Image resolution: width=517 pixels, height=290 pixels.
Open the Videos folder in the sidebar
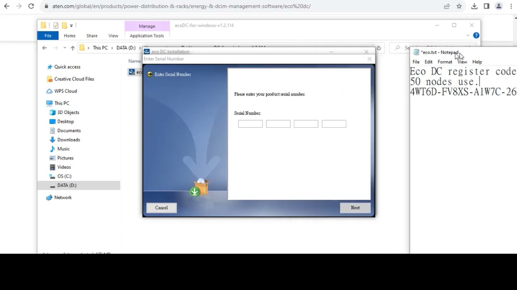[64, 167]
